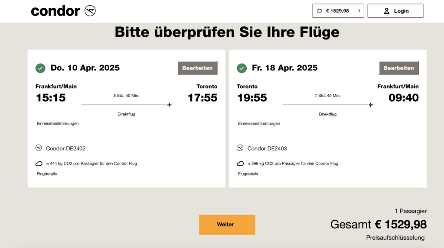Click the green checkmark for the 10 Apr. flight
This screenshot has width=444, height=248.
point(40,68)
